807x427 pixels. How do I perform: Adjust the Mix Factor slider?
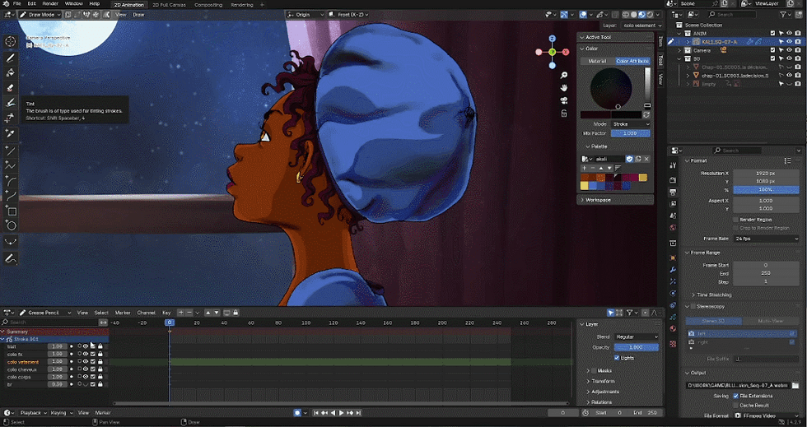point(630,133)
